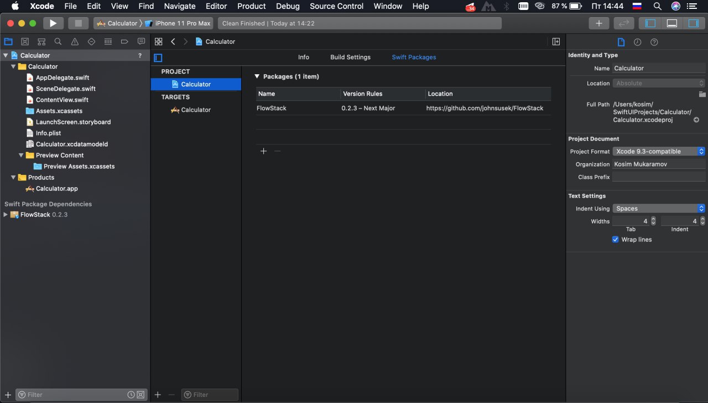Open the Location Absolute dropdown
Image resolution: width=708 pixels, height=403 pixels.
point(659,83)
